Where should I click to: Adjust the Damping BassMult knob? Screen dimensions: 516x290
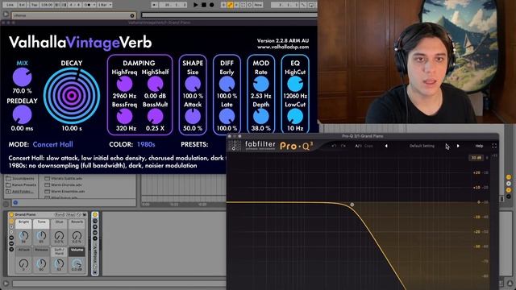(x=155, y=116)
